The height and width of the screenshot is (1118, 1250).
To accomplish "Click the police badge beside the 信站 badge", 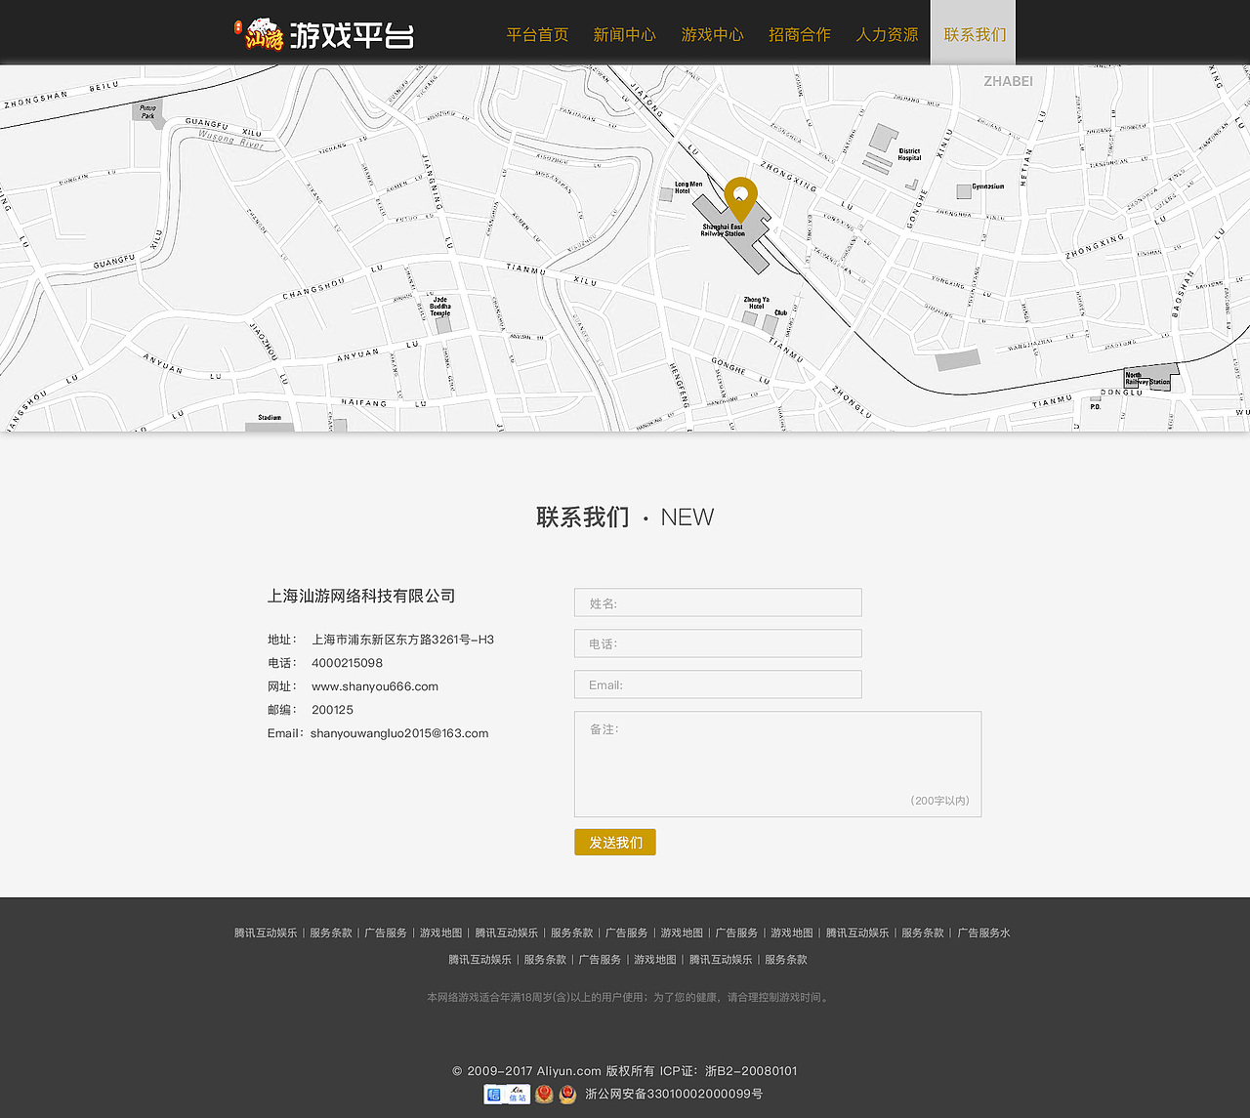I will pos(544,1094).
